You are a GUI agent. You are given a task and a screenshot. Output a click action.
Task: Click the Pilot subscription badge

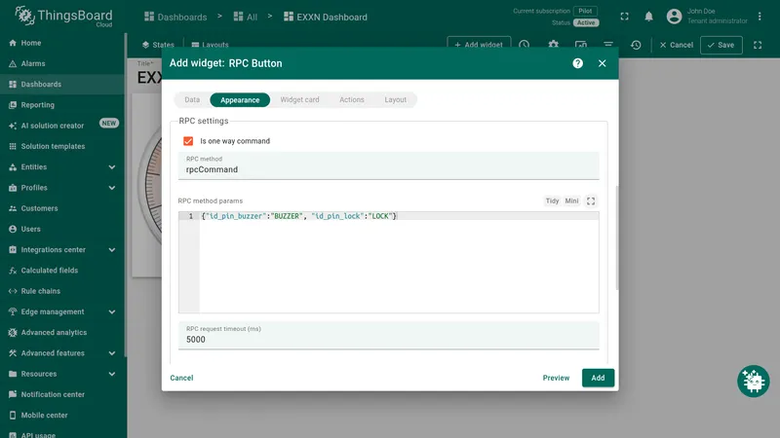point(585,11)
